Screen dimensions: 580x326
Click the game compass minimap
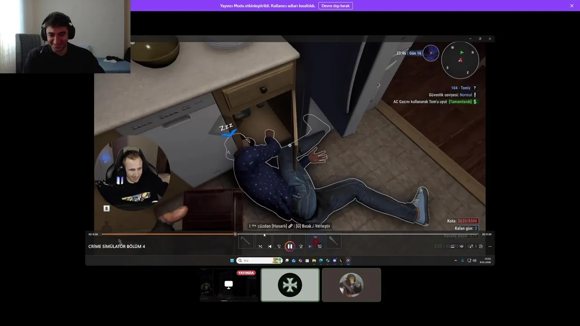(460, 60)
